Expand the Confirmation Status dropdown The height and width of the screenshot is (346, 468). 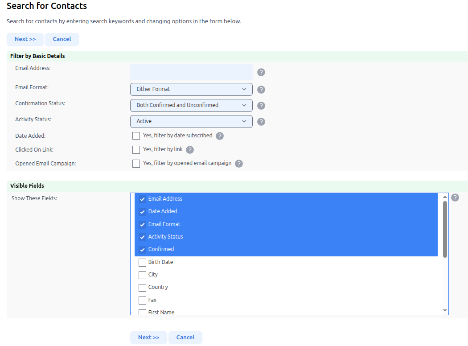pyautogui.click(x=191, y=105)
